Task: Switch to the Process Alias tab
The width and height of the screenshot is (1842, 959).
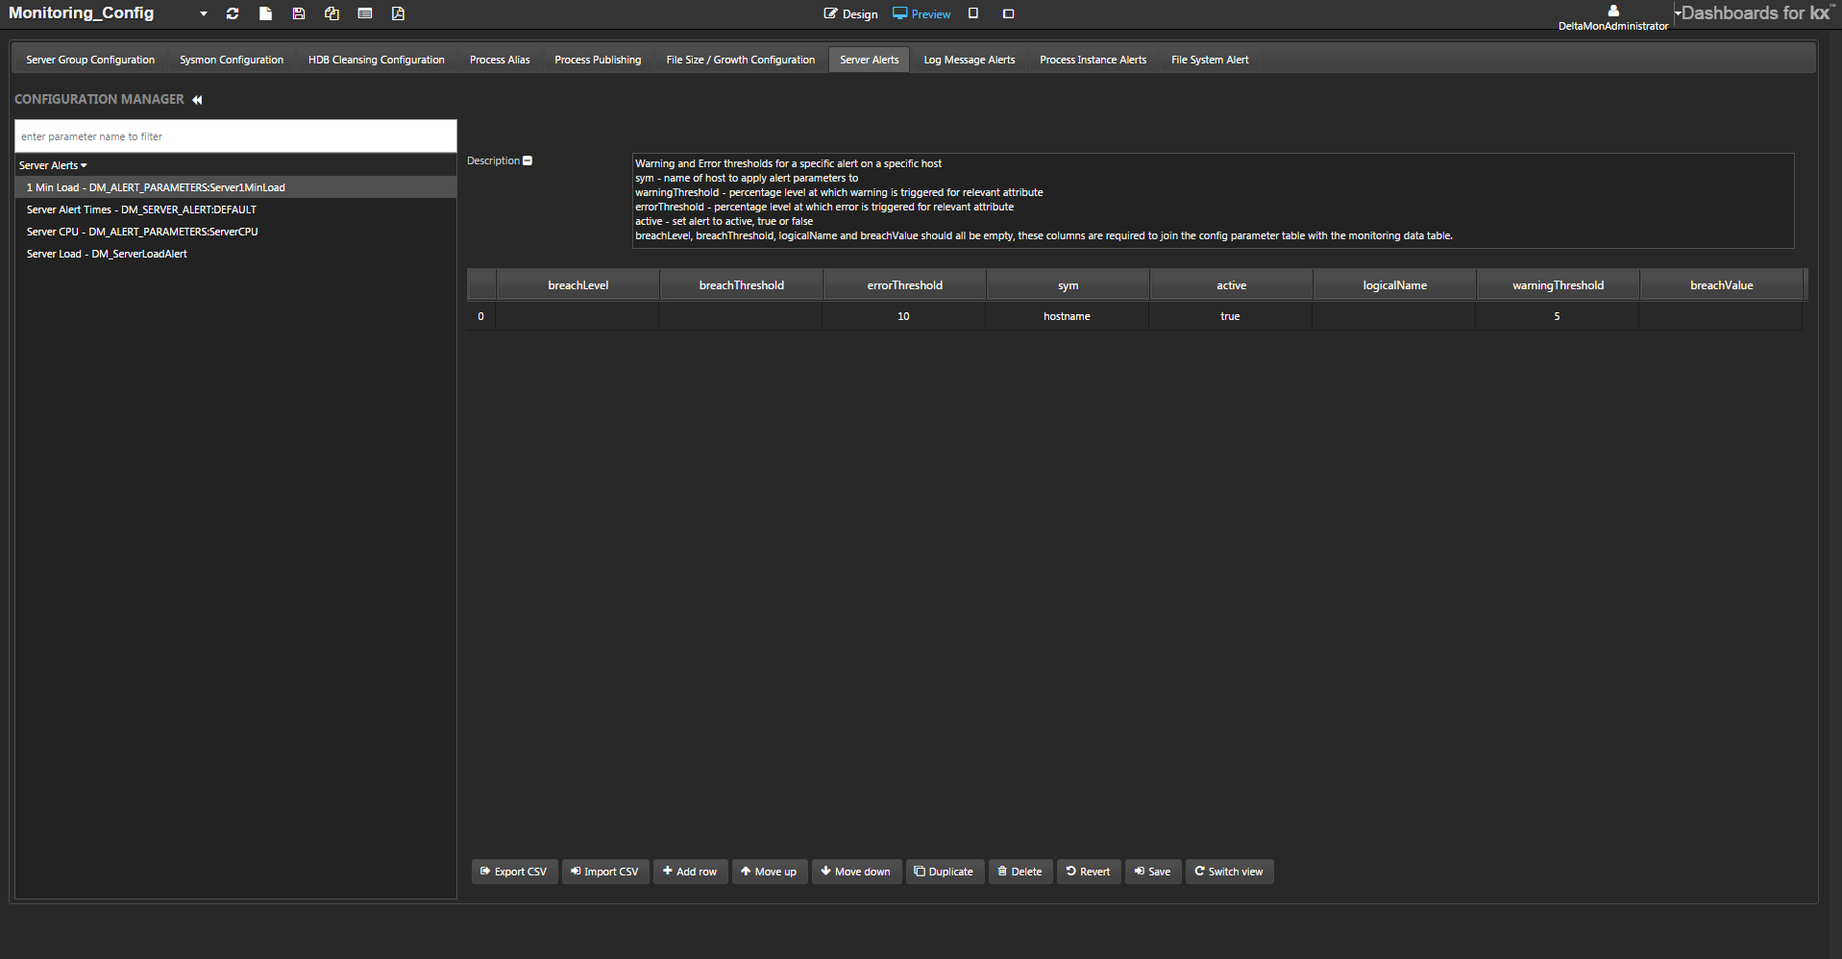Action: [x=500, y=60]
